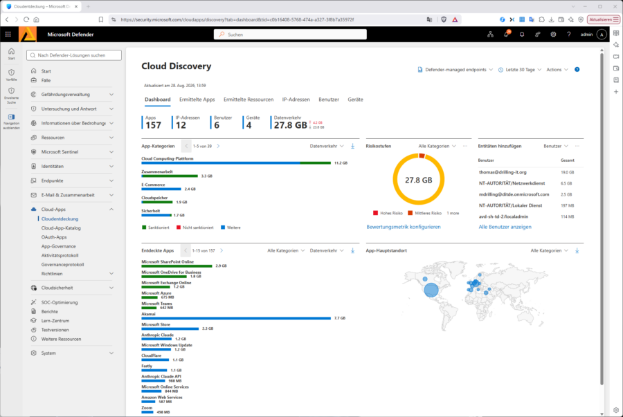Select the Dashboard tab
623x417 pixels.
pos(157,100)
